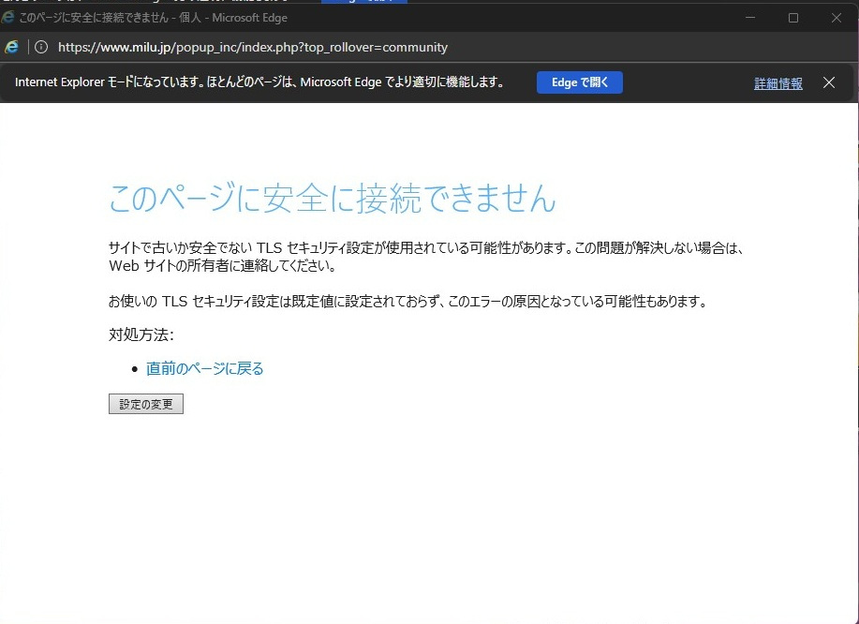
Task: Click the 'Web サイトの所有者に連絡してください' line
Action: (222, 265)
